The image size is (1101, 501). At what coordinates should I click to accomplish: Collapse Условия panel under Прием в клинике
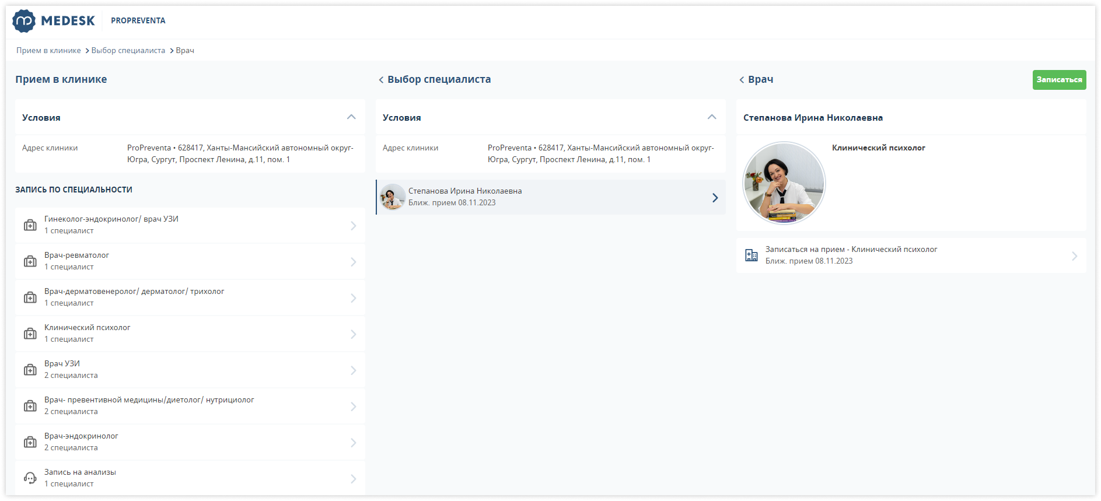[x=351, y=117]
